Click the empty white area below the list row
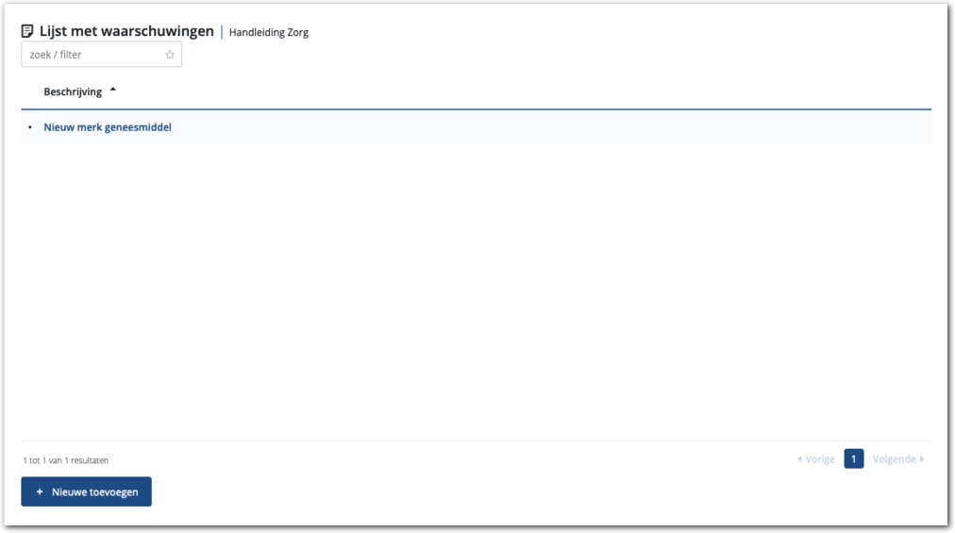This screenshot has width=955, height=533. [472, 283]
